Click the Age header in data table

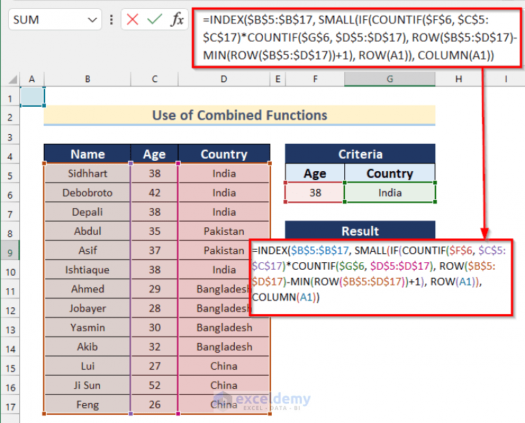155,154
